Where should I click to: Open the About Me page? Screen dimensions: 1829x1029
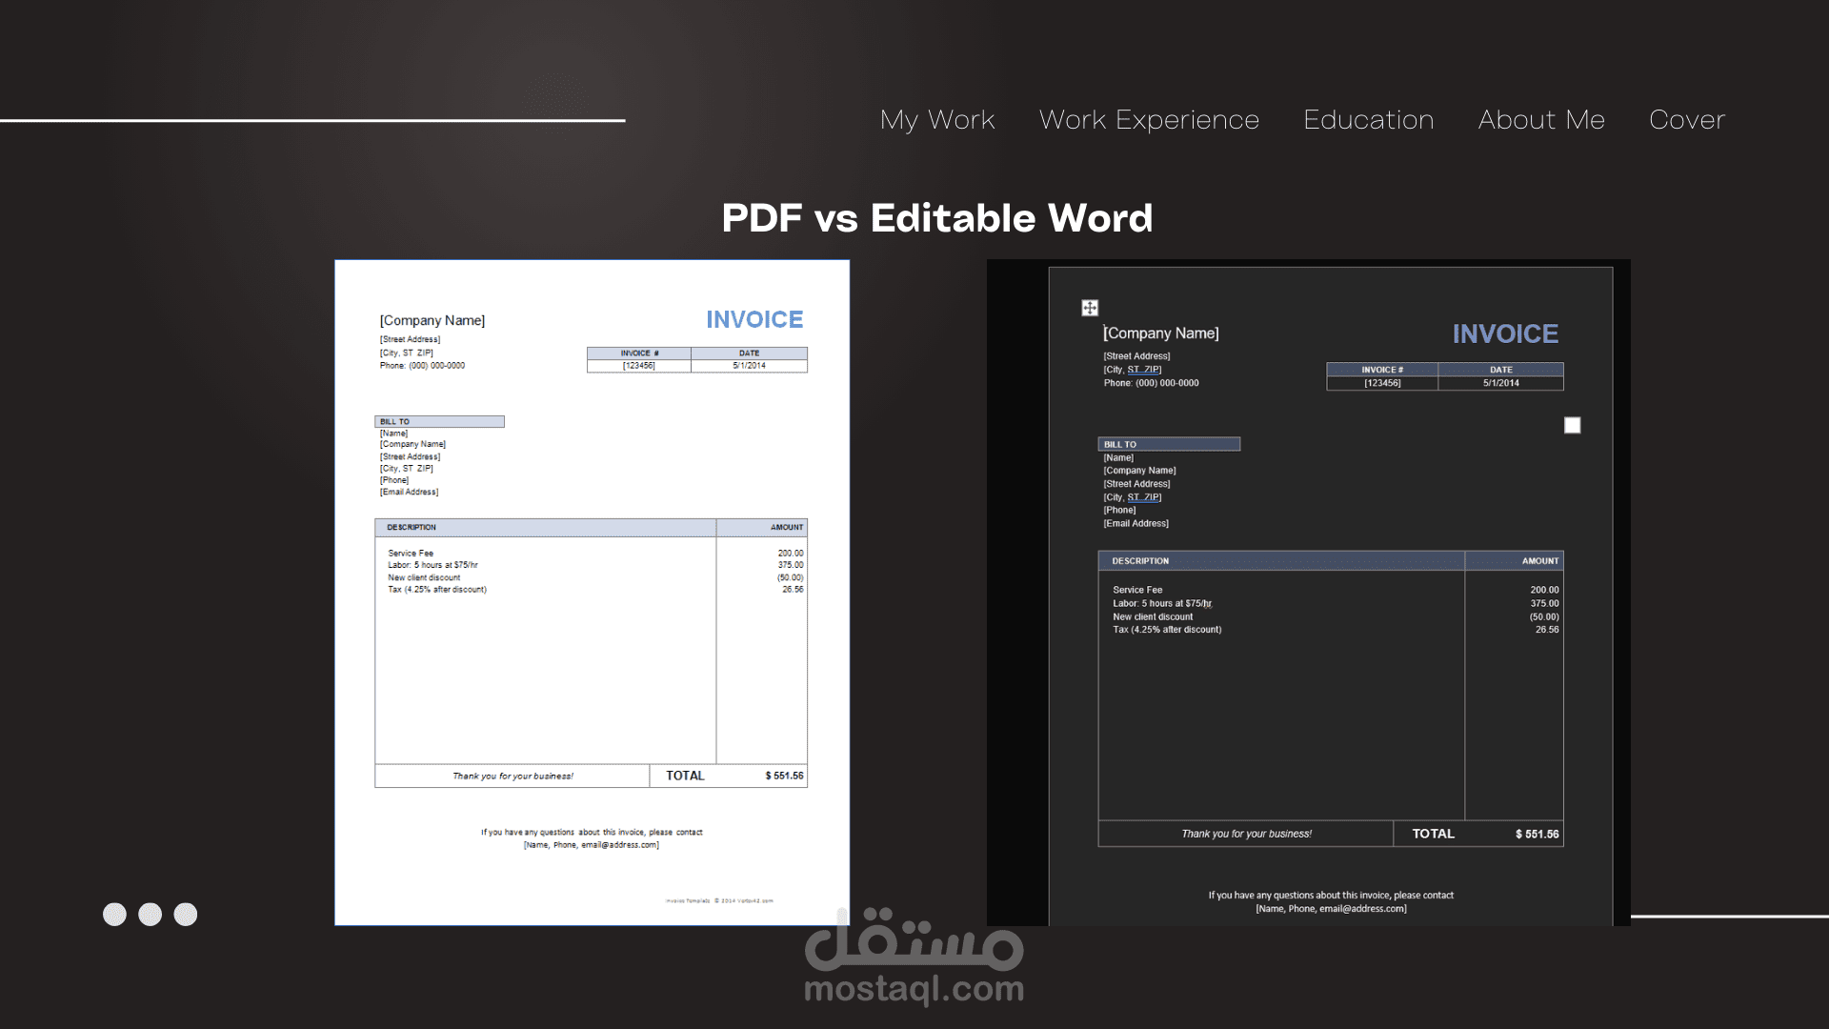1541,120
